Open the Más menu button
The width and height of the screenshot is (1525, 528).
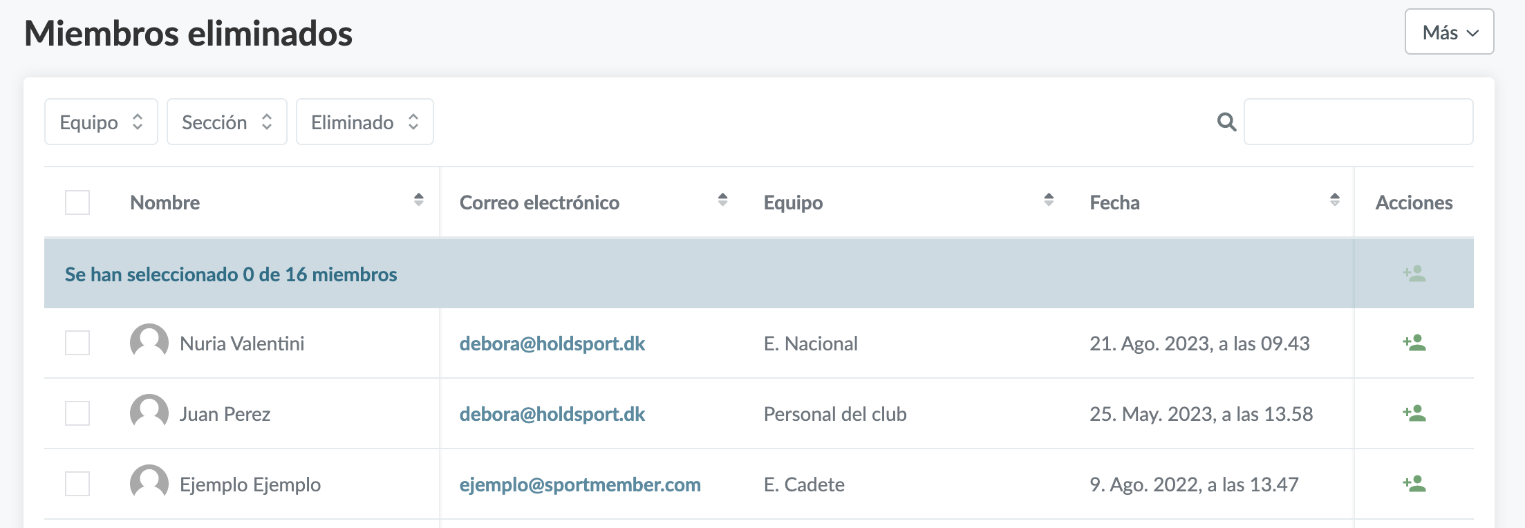click(1449, 32)
